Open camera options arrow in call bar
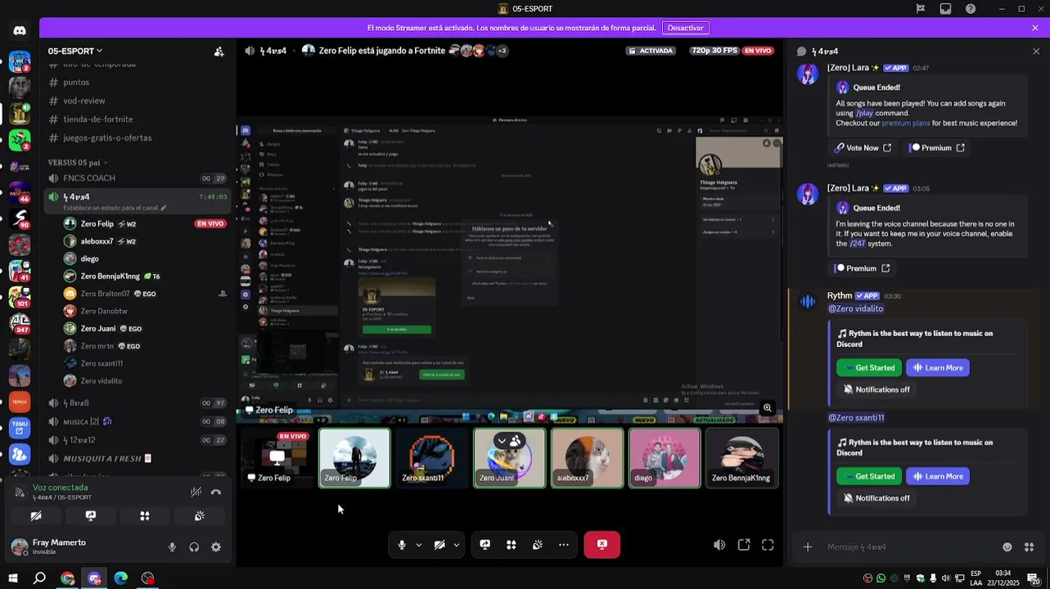 (x=456, y=545)
